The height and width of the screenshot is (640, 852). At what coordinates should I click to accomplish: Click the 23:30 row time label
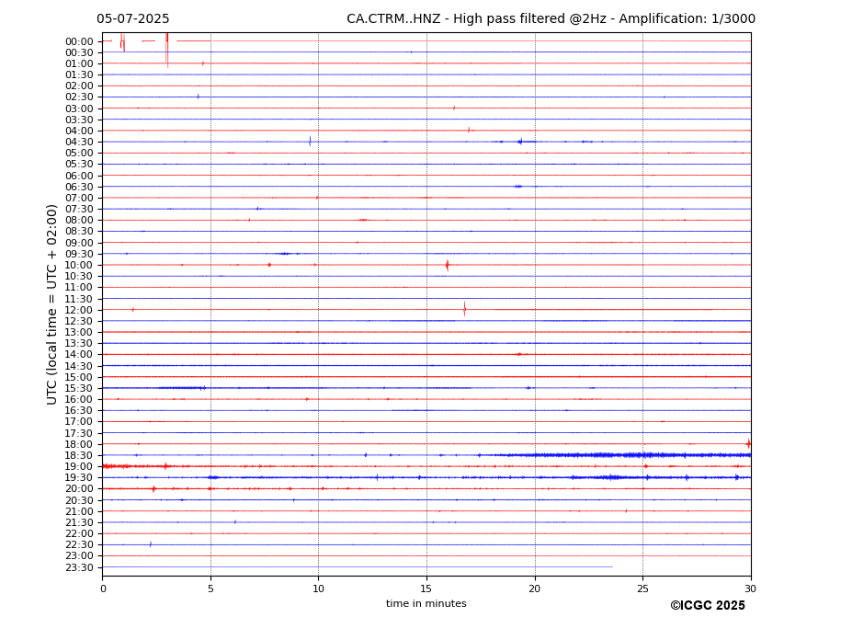79,567
